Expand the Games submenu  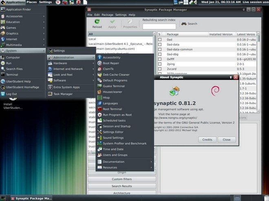click(23, 28)
